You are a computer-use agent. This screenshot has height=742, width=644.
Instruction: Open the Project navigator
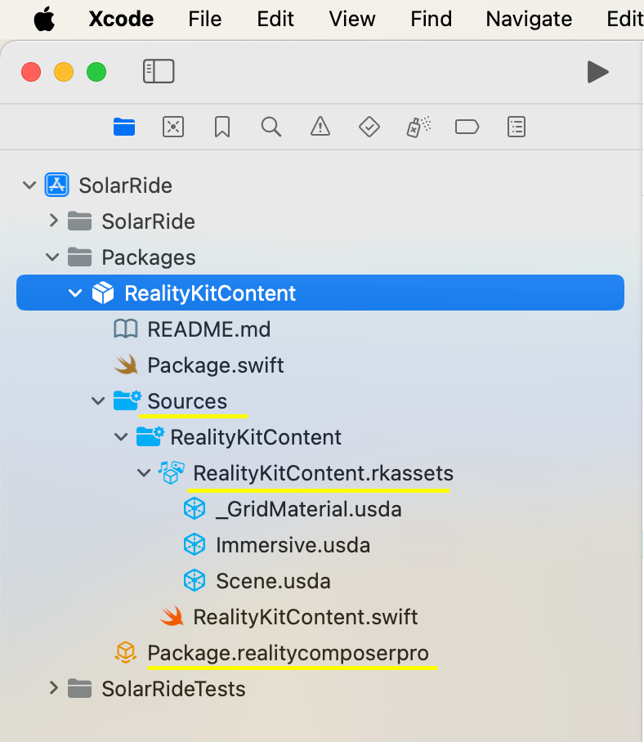click(123, 127)
